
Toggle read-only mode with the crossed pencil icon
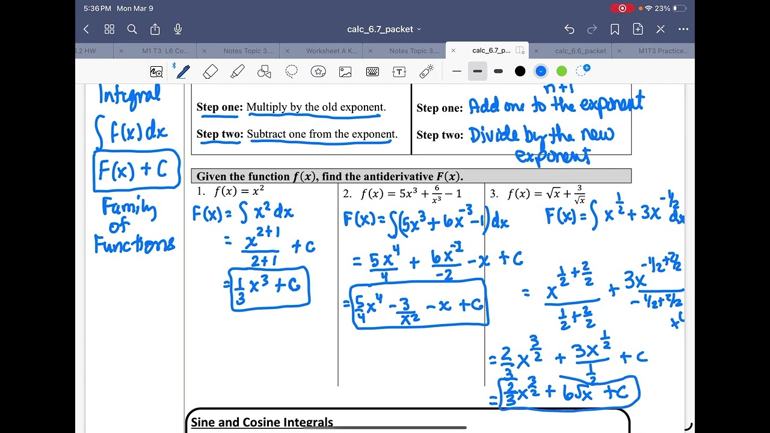[661, 29]
